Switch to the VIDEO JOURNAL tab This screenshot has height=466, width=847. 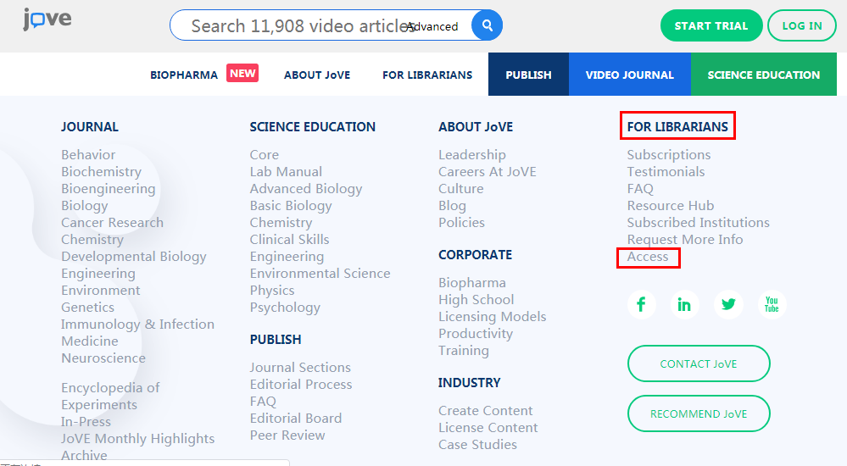[629, 75]
